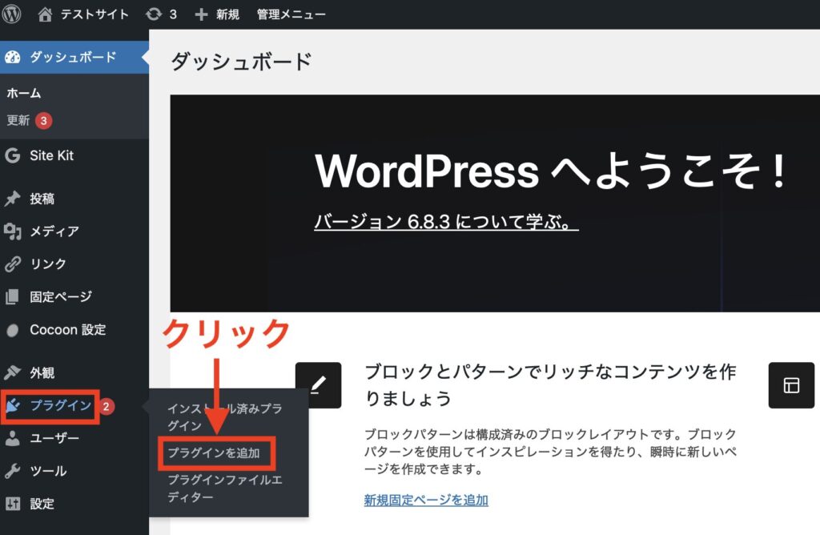Open 管理メニュー in the admin bar
The image size is (820, 535).
[291, 14]
